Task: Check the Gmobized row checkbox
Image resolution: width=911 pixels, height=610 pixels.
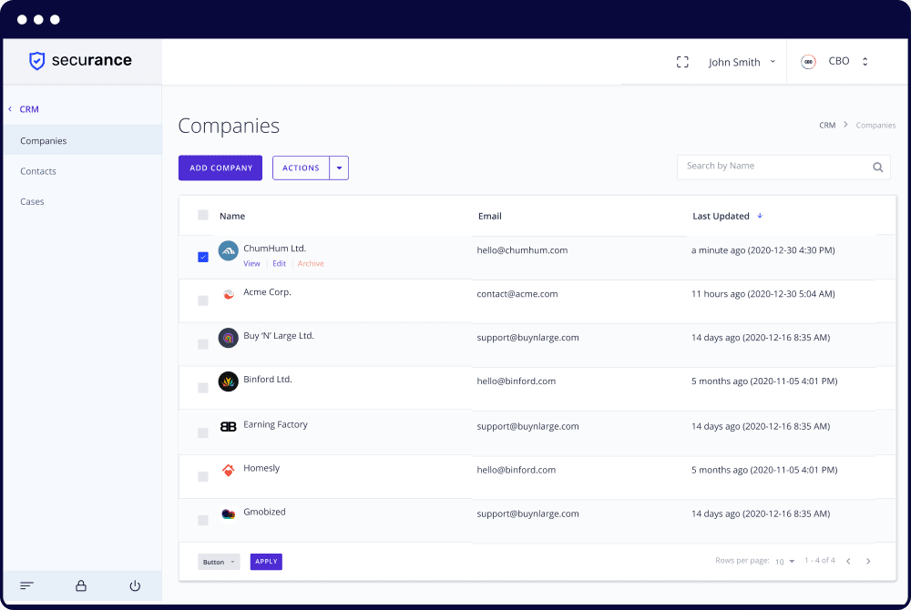Action: [203, 520]
